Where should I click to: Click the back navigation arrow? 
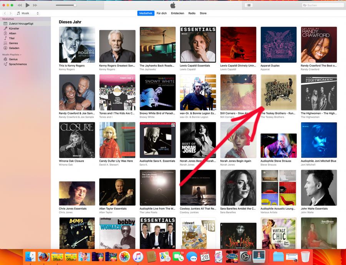click(x=5, y=13)
